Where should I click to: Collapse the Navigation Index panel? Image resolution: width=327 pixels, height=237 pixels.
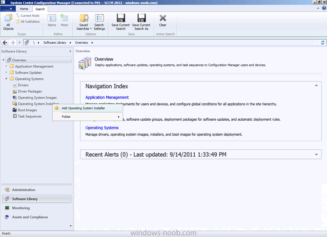click(x=316, y=85)
